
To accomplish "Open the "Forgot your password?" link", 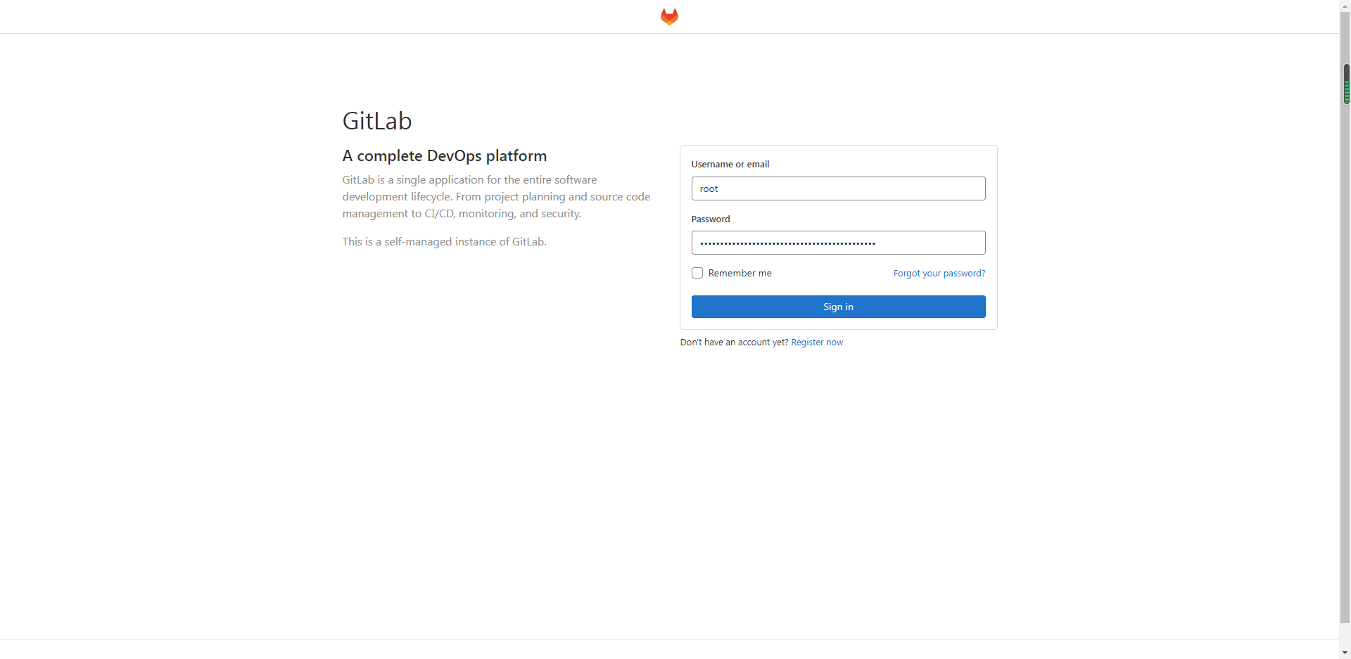I will (939, 273).
